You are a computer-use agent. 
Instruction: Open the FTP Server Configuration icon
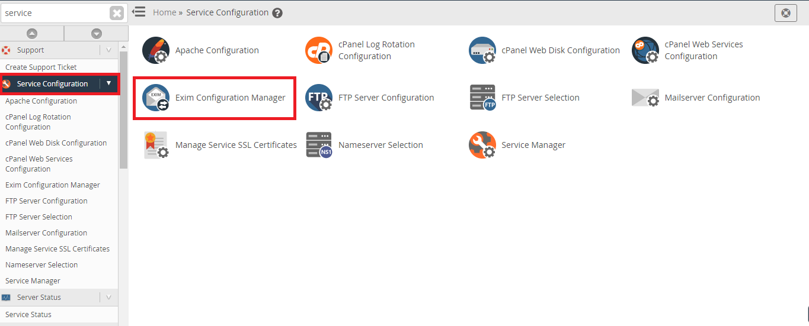click(319, 98)
